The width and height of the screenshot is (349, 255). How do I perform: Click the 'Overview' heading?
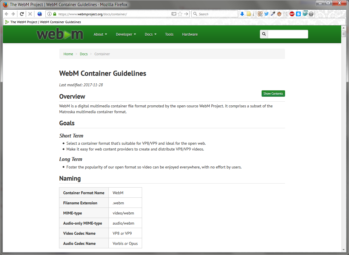pyautogui.click(x=72, y=96)
